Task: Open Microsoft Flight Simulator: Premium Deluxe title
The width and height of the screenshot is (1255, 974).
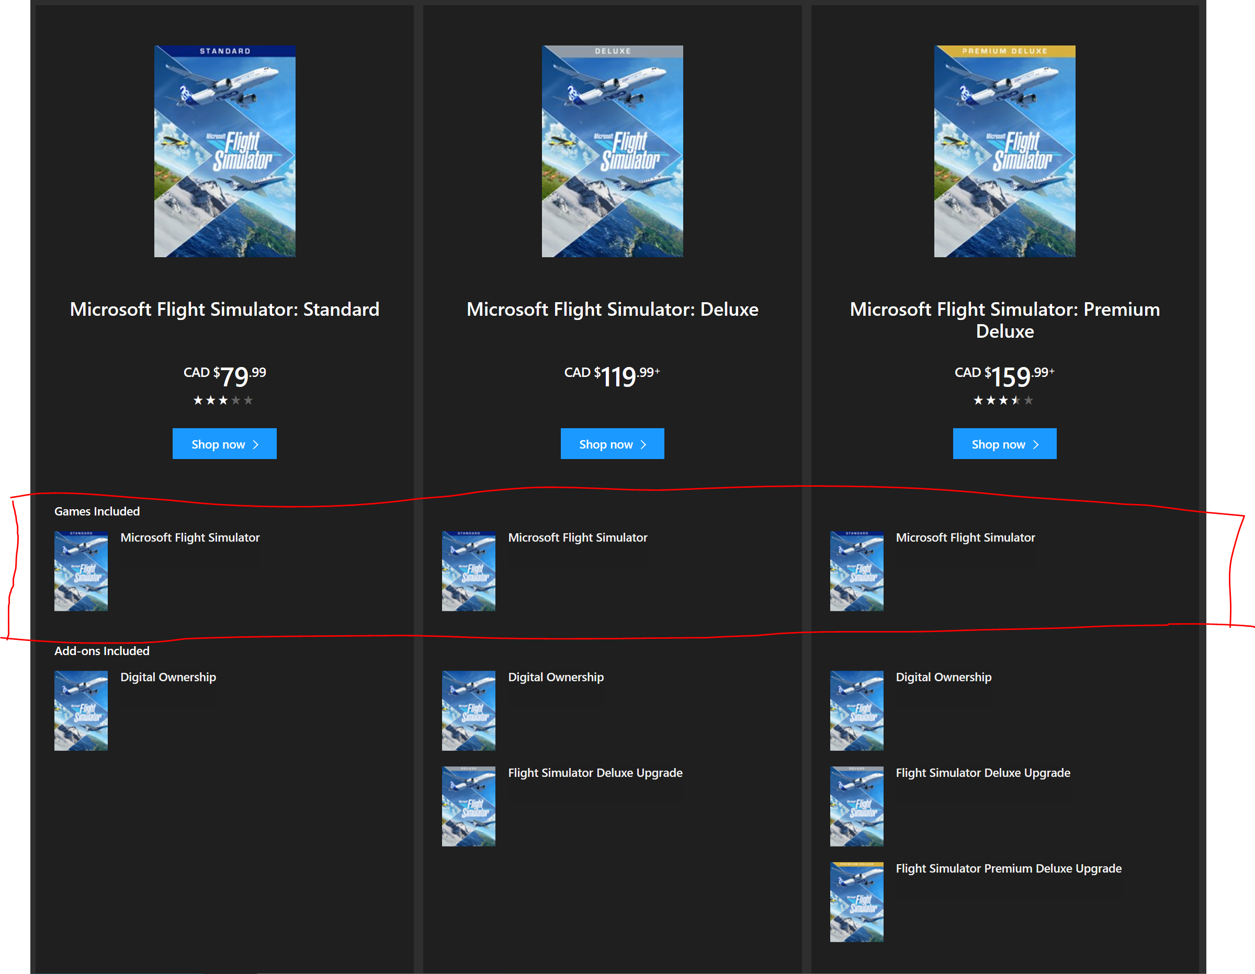Action: tap(1004, 320)
